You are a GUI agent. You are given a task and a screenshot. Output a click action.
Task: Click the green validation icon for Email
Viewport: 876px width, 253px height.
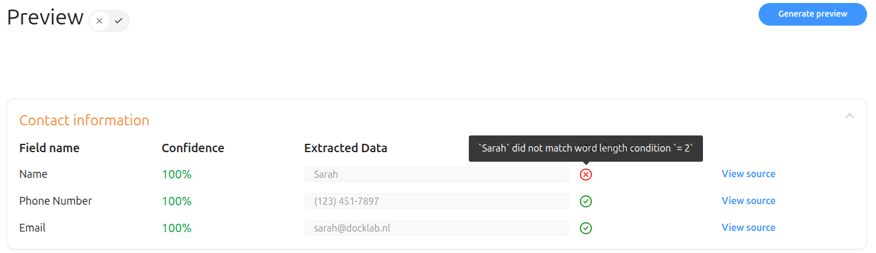pyautogui.click(x=586, y=229)
